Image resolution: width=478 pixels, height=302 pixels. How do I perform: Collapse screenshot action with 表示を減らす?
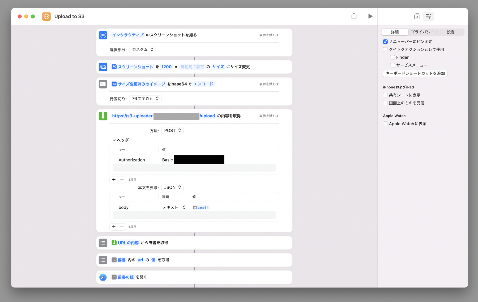click(x=269, y=35)
